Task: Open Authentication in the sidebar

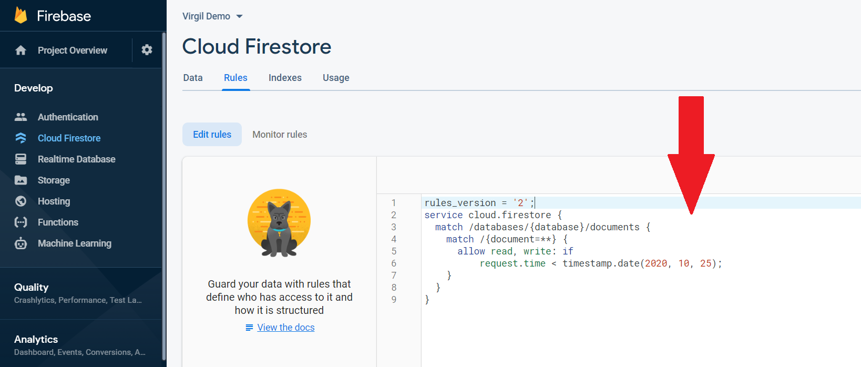Action: click(68, 117)
